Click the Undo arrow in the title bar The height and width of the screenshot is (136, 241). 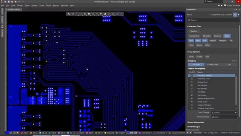click(19, 2)
